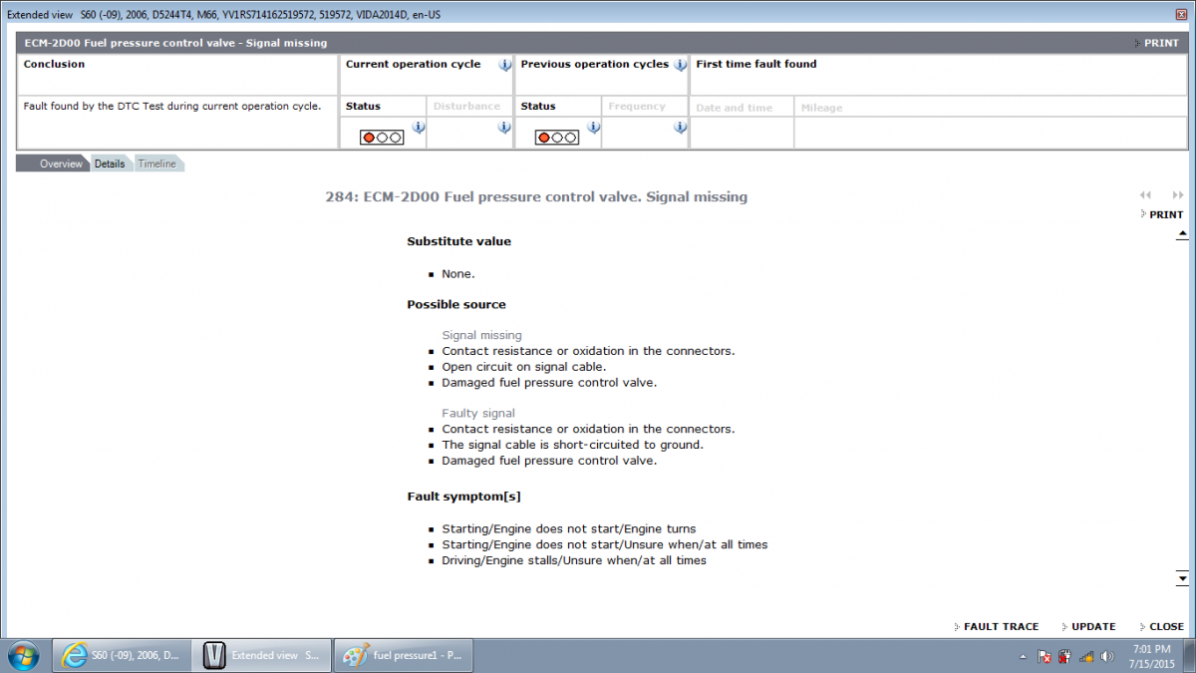Viewport: 1196px width, 673px height.
Task: Open info icon beside Previous operation cycles
Action: [x=681, y=65]
